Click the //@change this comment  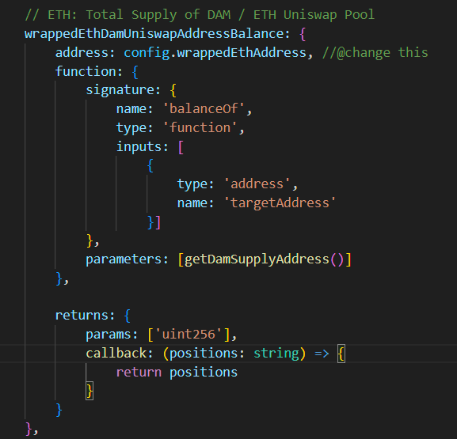[x=375, y=53]
